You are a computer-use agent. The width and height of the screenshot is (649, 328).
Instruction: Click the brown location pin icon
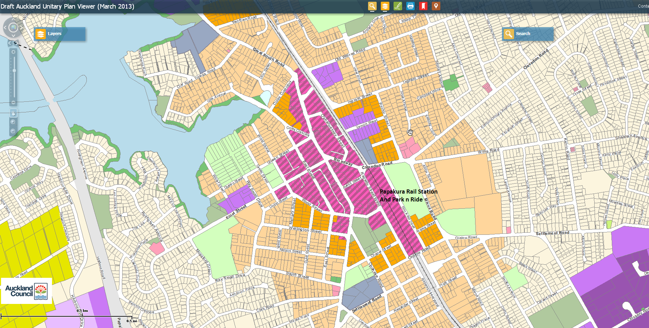pyautogui.click(x=436, y=6)
